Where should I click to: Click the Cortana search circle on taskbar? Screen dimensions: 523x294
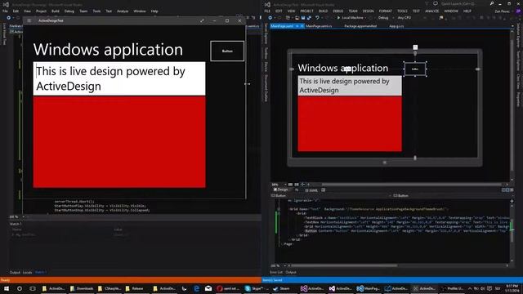click(x=20, y=288)
